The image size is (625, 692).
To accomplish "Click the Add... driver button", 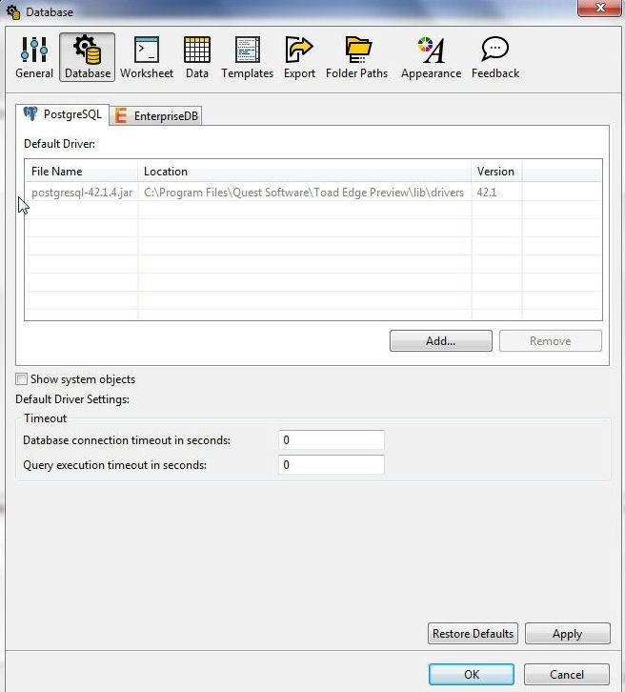I will click(440, 340).
